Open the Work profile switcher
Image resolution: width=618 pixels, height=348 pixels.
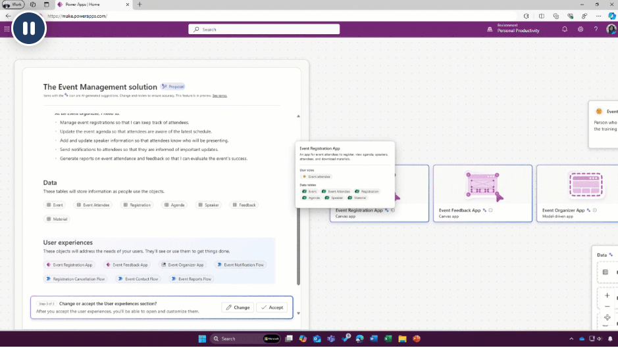pos(13,5)
